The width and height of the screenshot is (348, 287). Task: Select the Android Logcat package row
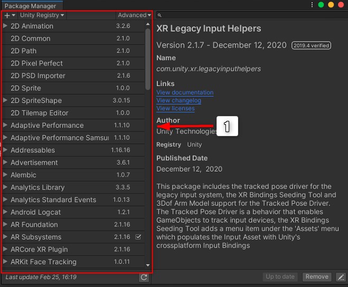click(x=73, y=213)
